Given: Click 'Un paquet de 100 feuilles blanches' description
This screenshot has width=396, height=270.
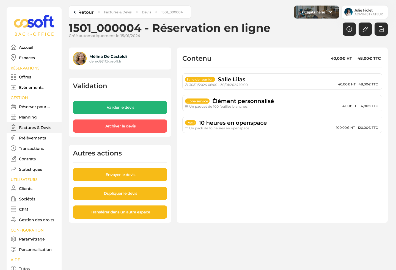Looking at the screenshot, I should (x=218, y=107).
